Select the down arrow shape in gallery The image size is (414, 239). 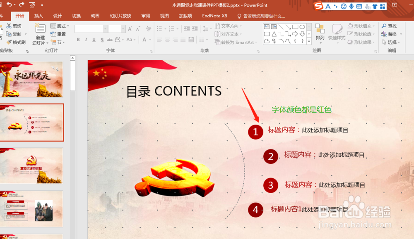[302, 34]
